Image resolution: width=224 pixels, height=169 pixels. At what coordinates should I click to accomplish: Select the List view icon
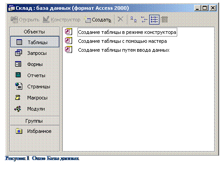pyautogui.click(x=154, y=20)
